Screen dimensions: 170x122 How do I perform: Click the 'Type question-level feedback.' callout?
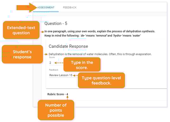(x=101, y=80)
